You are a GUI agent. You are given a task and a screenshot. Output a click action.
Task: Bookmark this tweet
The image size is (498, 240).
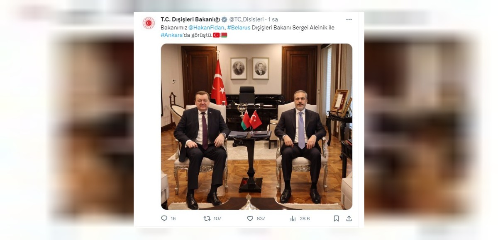(x=336, y=218)
